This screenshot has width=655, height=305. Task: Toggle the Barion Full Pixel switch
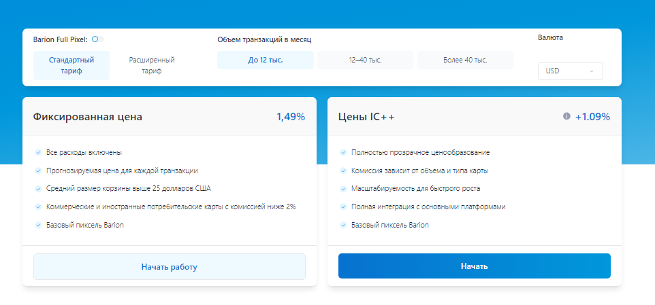point(98,39)
